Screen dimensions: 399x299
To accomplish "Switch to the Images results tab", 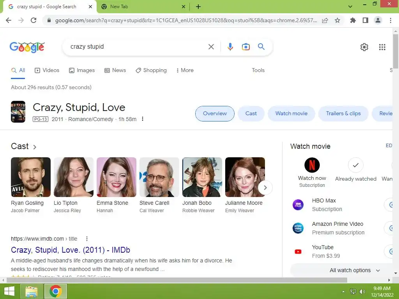I will pos(82,70).
